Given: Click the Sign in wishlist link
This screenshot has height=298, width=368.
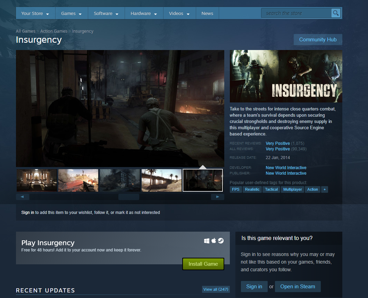Looking at the screenshot, I should click(27, 212).
